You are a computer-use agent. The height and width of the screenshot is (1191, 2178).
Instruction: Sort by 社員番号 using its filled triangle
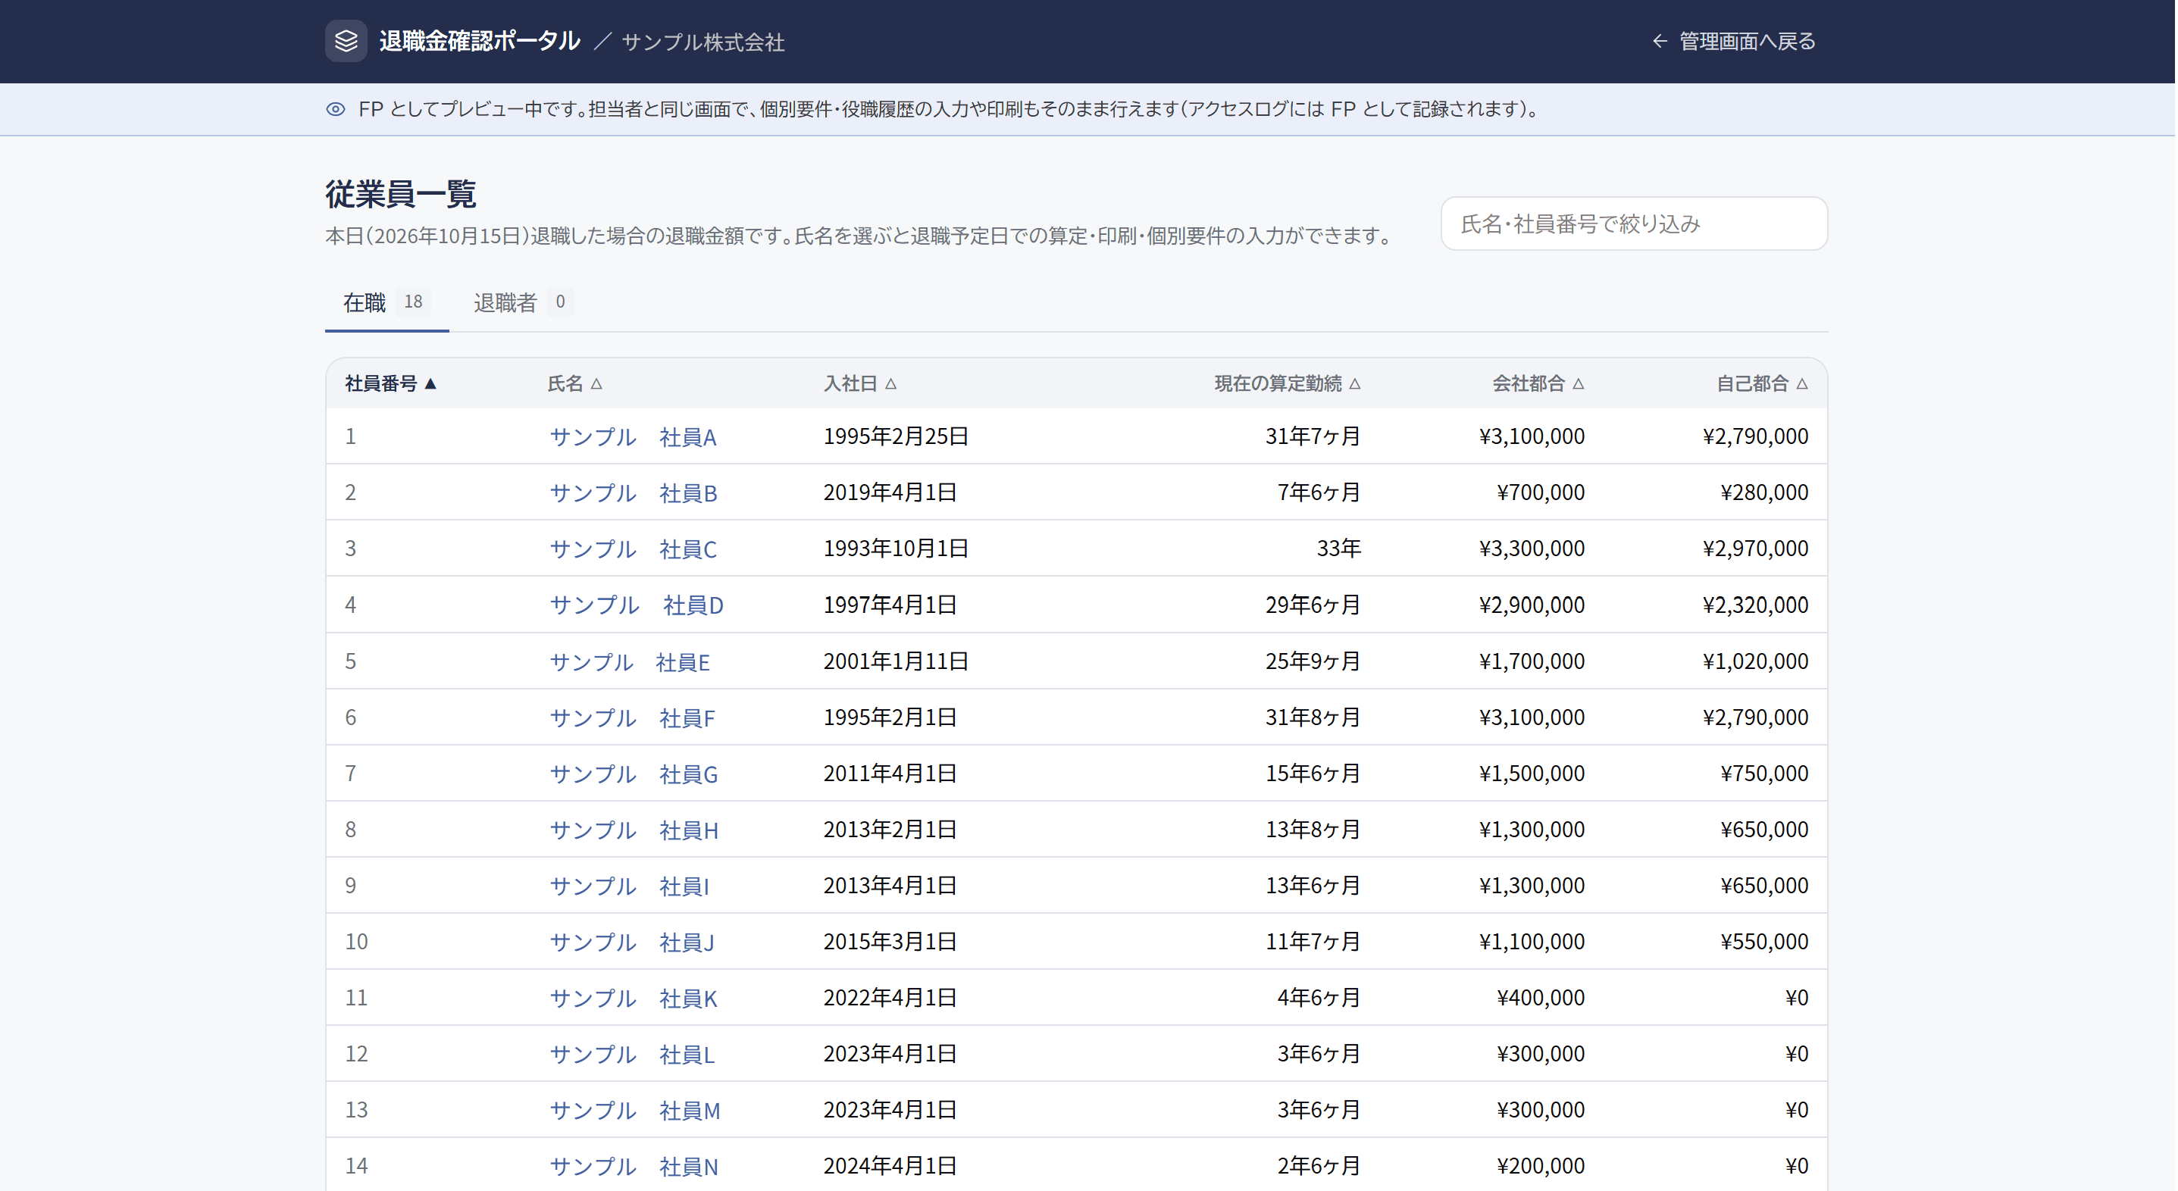tap(430, 384)
